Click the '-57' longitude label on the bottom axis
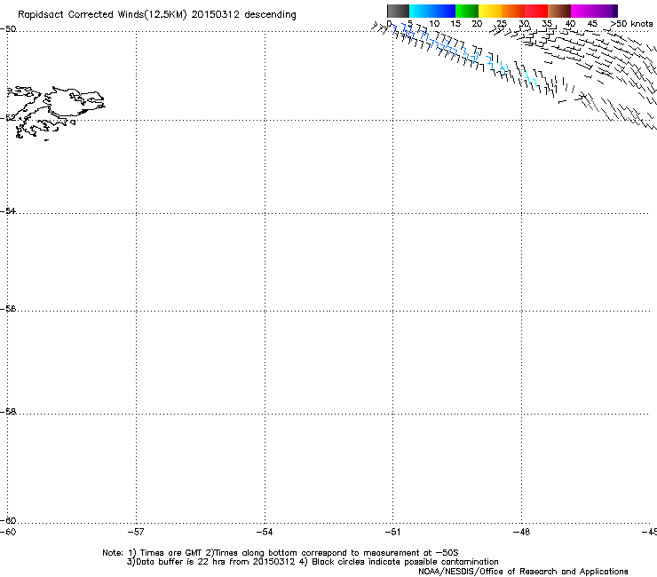Screen dimensions: 657x577 136,532
